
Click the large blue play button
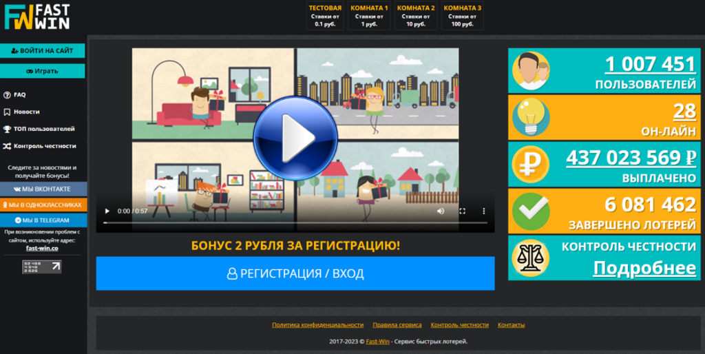pyautogui.click(x=295, y=138)
